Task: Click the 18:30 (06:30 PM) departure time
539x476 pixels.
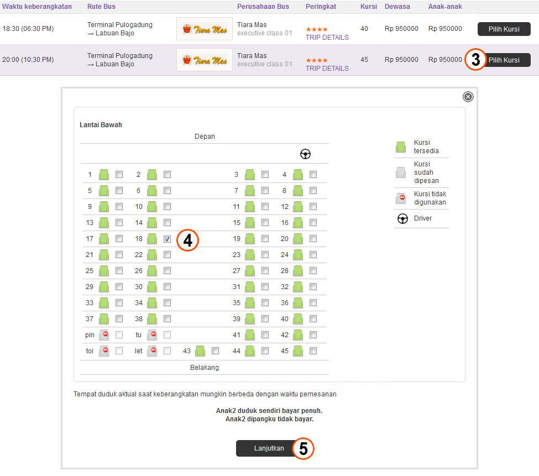Action: pyautogui.click(x=28, y=29)
